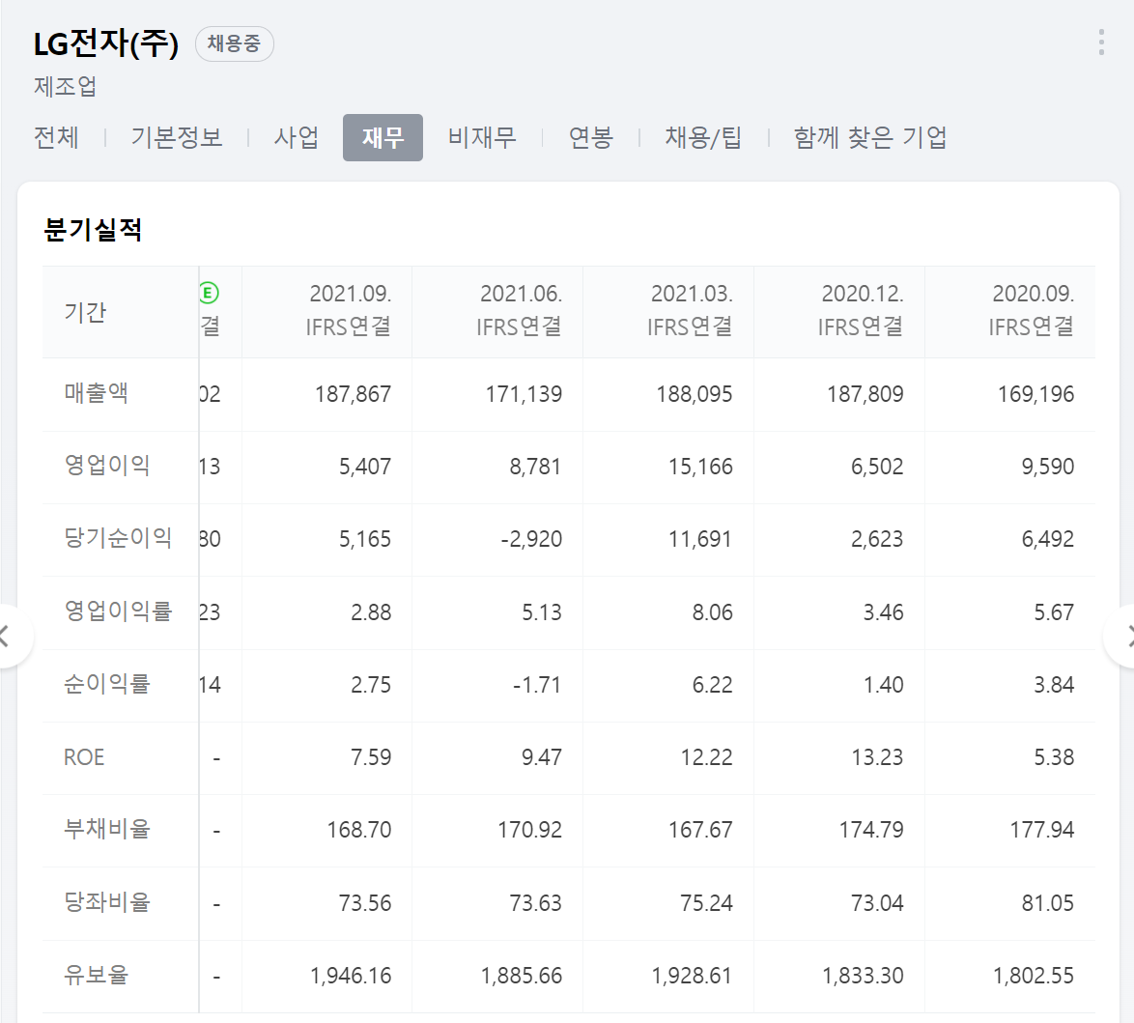Click the revenue value 169,196
The image size is (1134, 1023).
point(1035,394)
